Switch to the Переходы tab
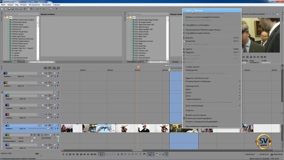This screenshot has width=284, height=160. [x=21, y=62]
